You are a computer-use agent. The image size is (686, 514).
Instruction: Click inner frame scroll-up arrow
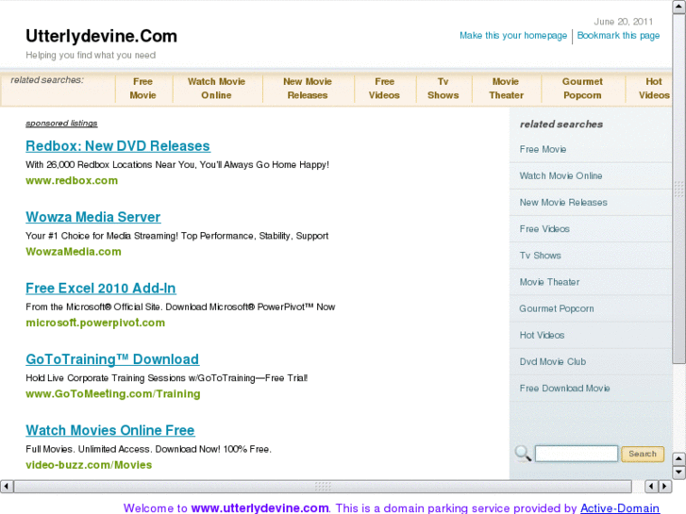click(678, 459)
